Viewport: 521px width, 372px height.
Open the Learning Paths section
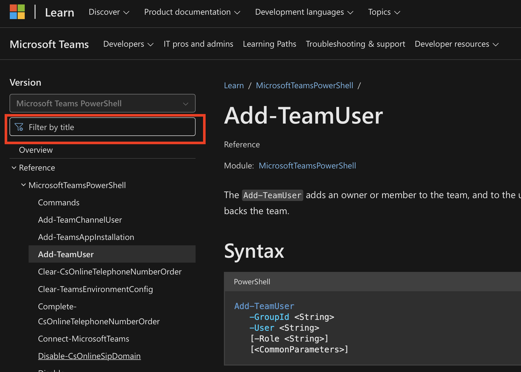click(270, 44)
